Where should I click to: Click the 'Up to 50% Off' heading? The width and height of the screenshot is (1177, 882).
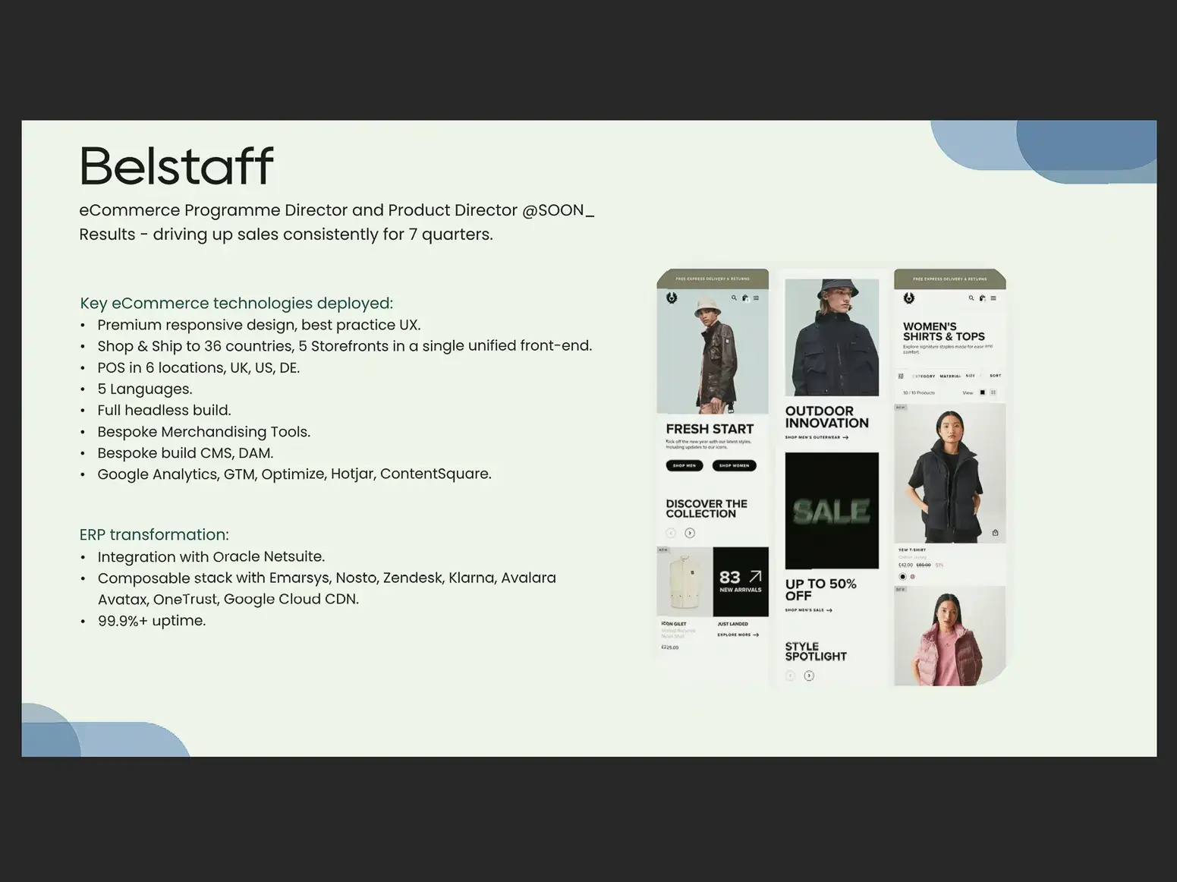click(820, 590)
